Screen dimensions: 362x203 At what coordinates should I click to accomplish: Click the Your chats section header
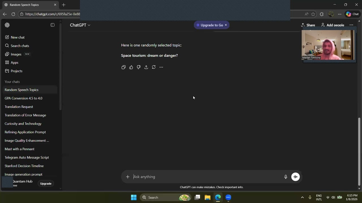point(12,82)
